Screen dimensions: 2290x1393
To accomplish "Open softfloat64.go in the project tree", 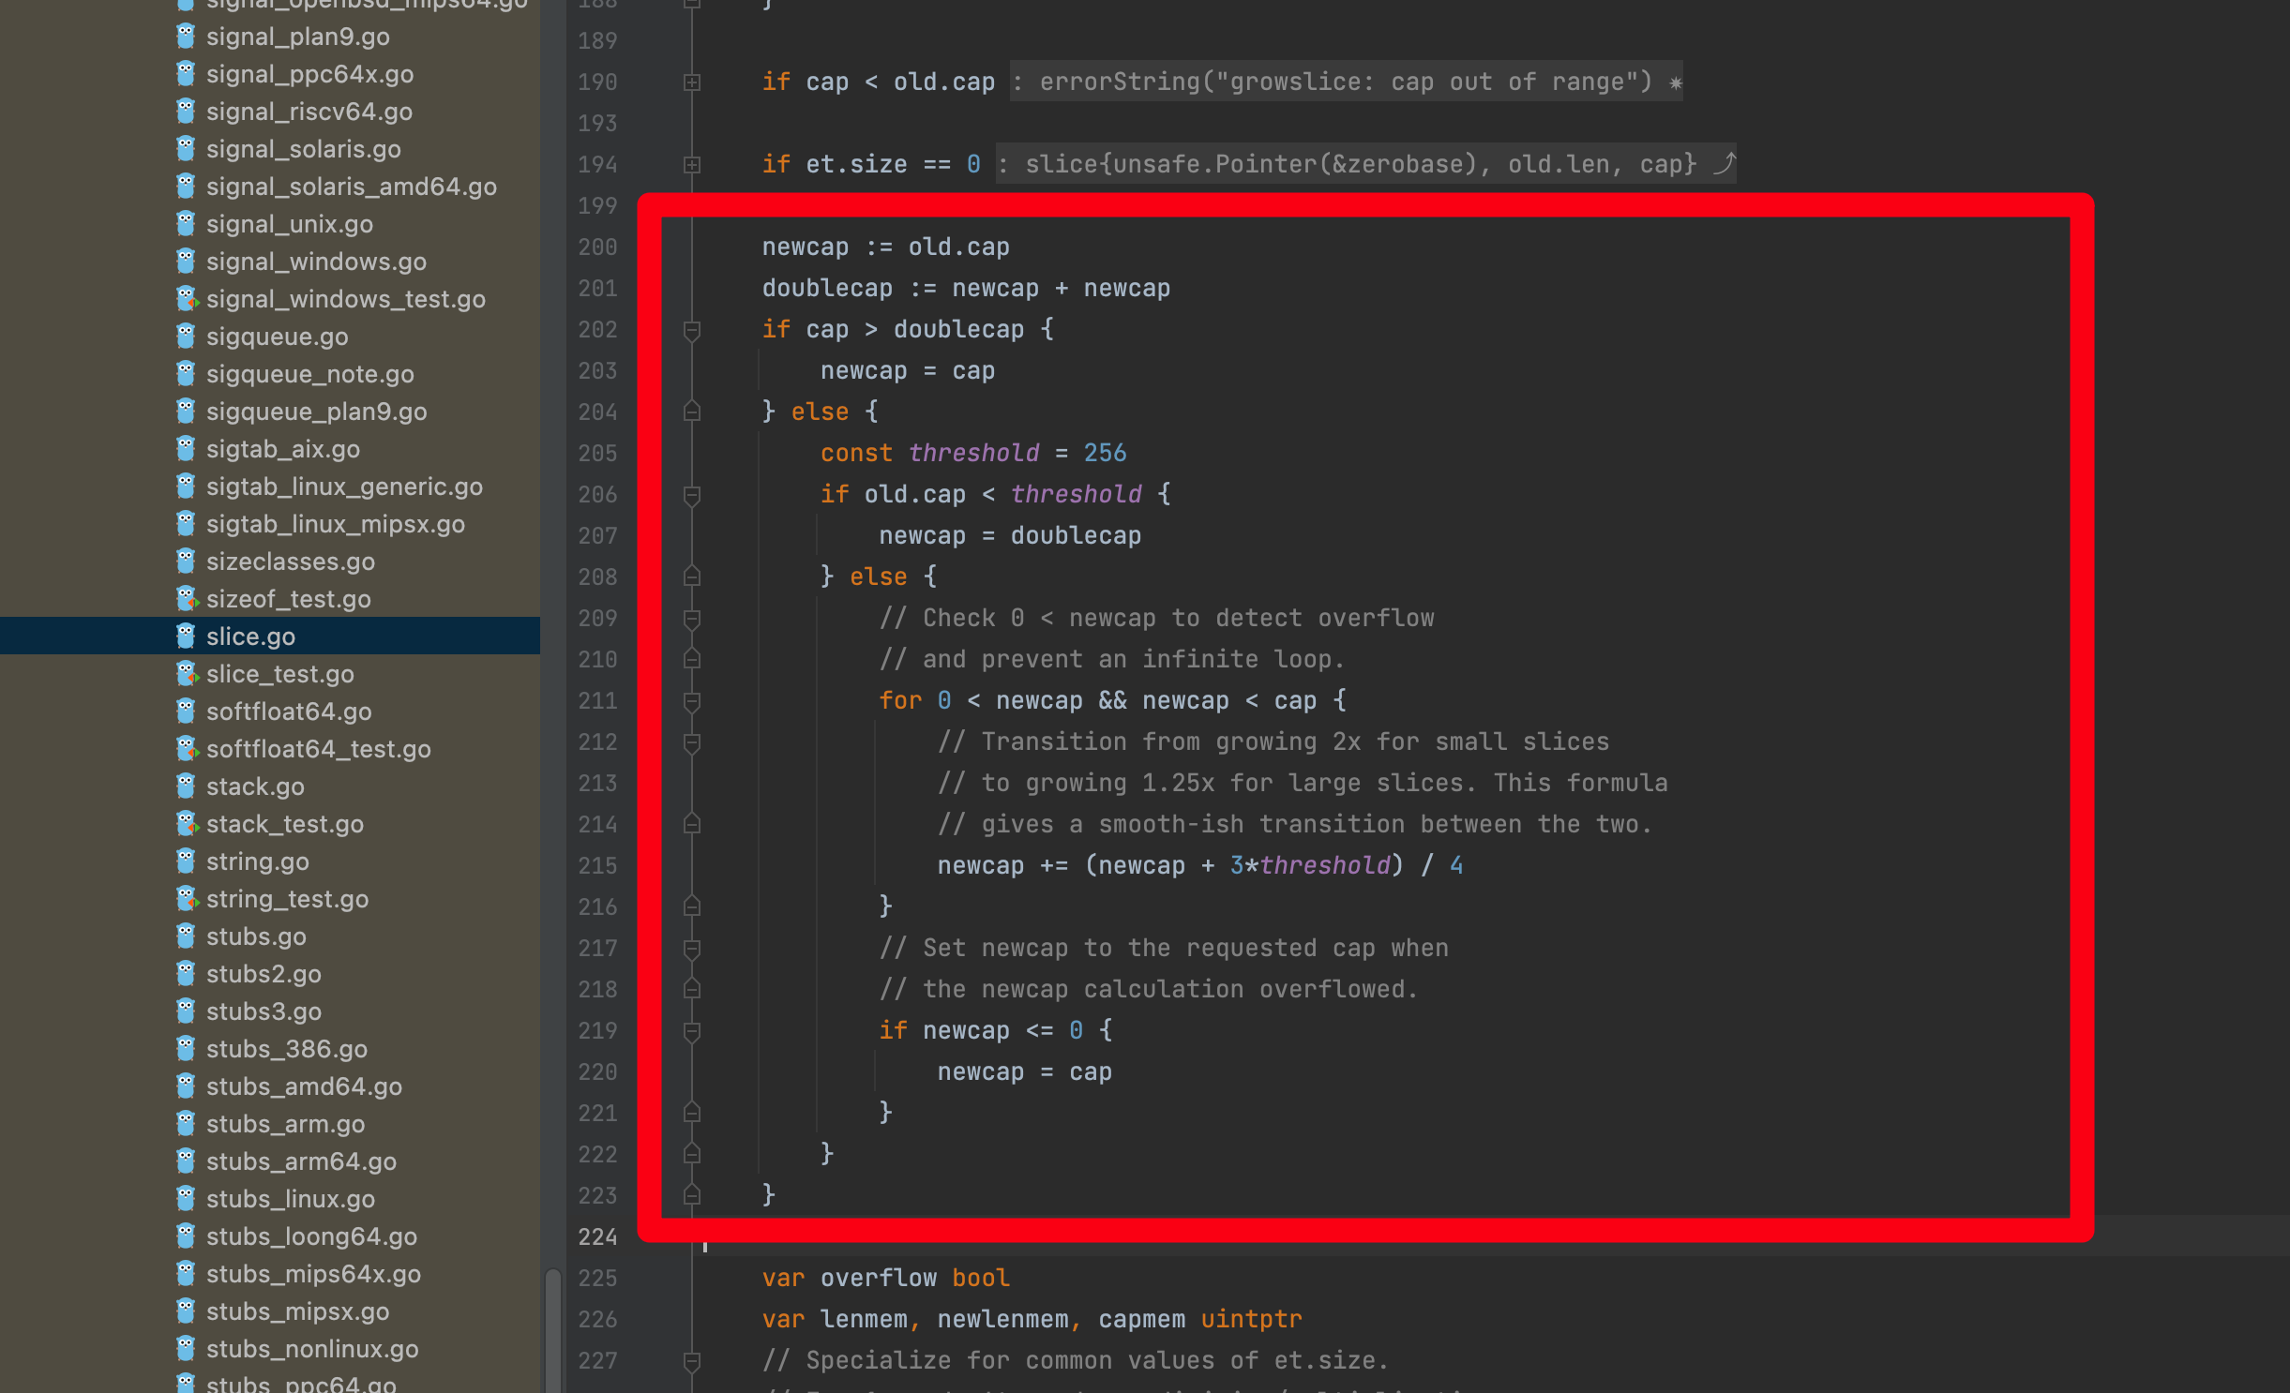I will [289, 711].
